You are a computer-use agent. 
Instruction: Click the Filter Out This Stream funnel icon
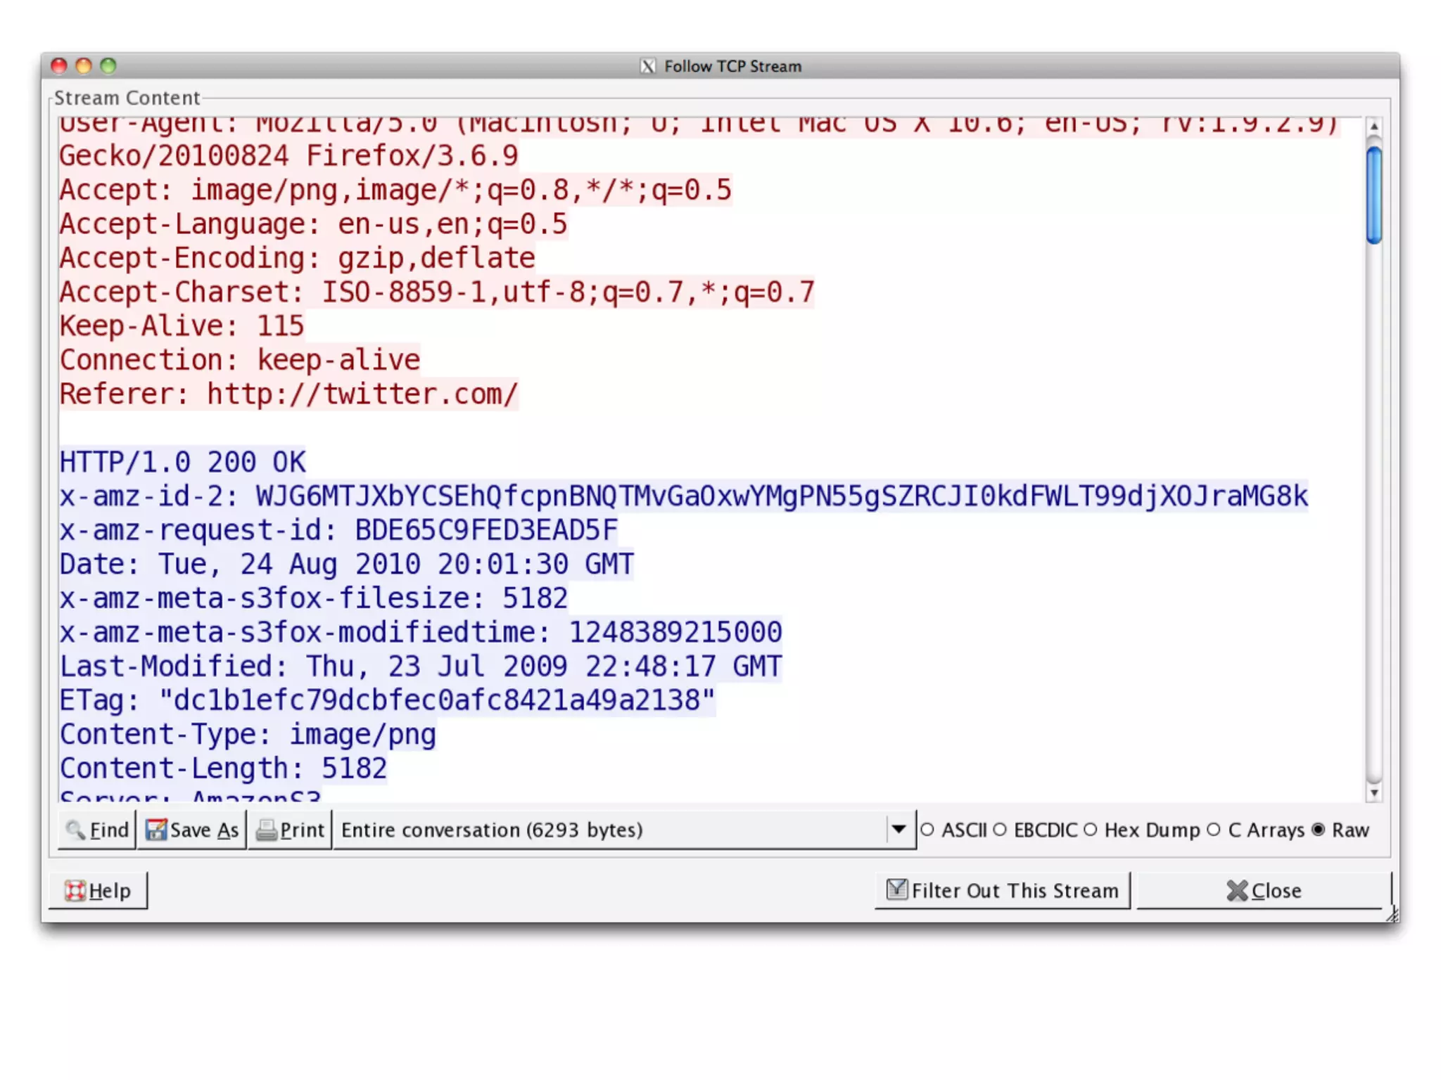(896, 889)
